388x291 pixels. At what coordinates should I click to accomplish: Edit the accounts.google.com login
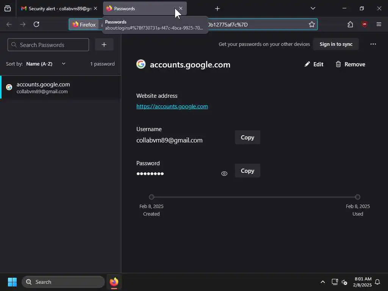(x=314, y=64)
